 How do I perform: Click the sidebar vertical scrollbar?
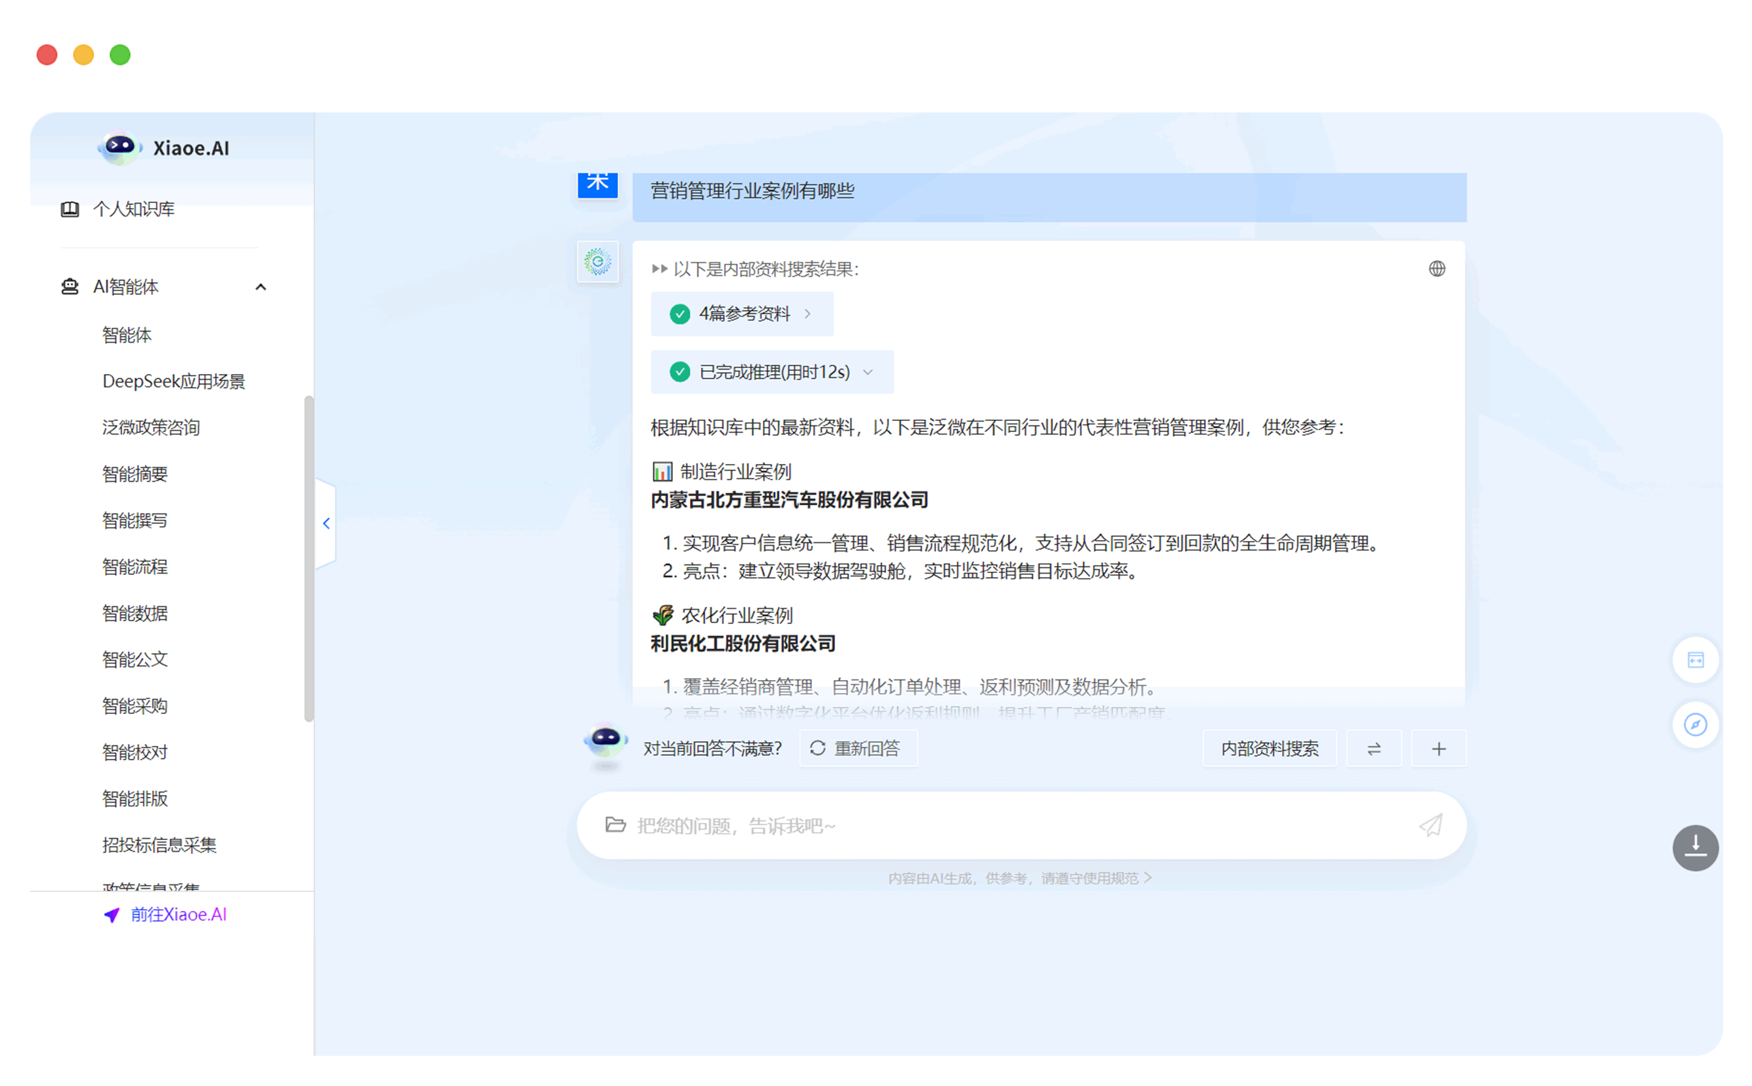click(309, 557)
